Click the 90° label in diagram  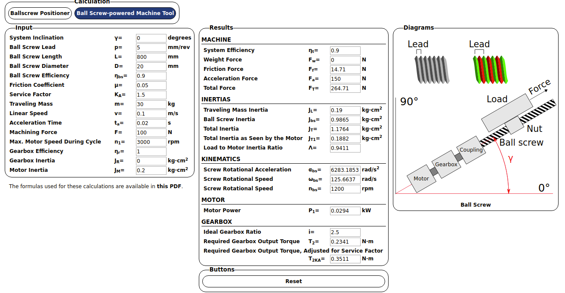pos(409,102)
